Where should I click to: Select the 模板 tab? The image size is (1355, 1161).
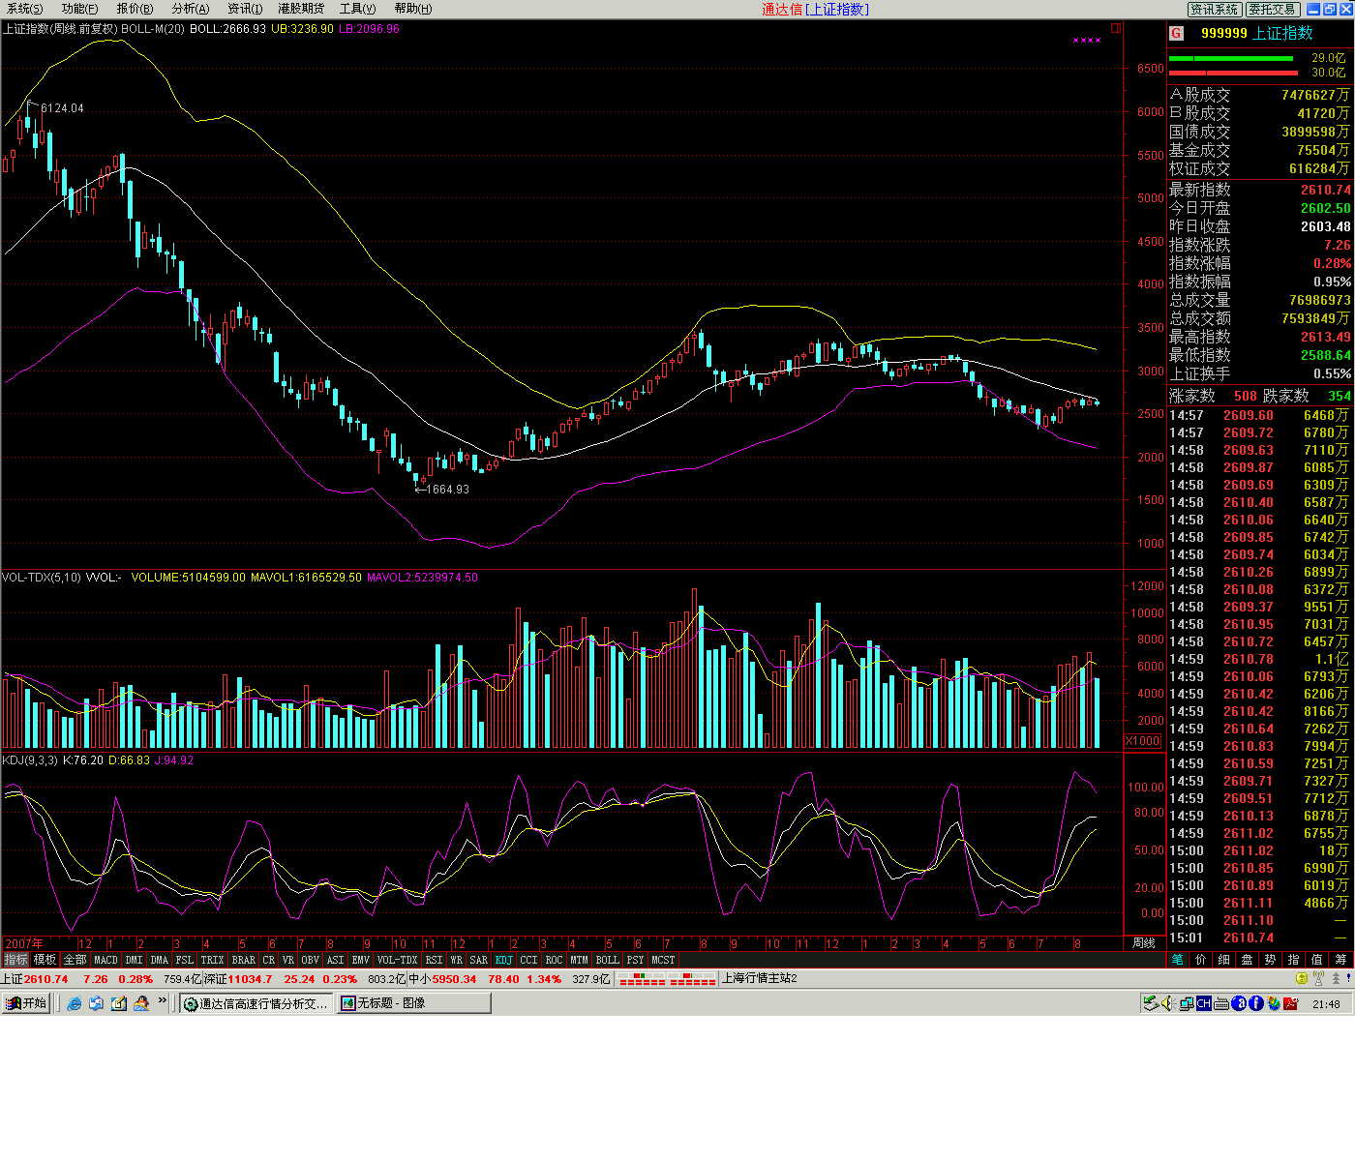tap(45, 960)
